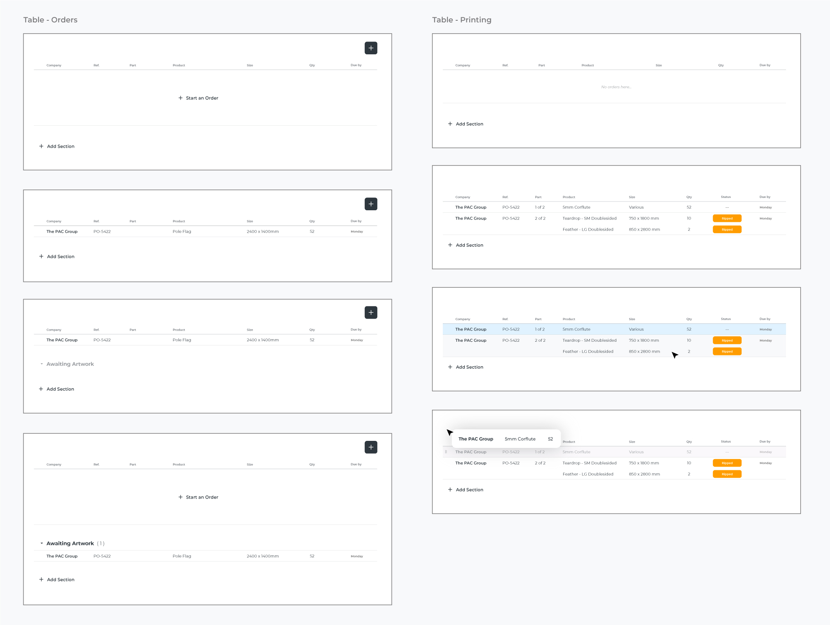
Task: Click the Awaiting Artwork (1) section title
Action: click(70, 543)
